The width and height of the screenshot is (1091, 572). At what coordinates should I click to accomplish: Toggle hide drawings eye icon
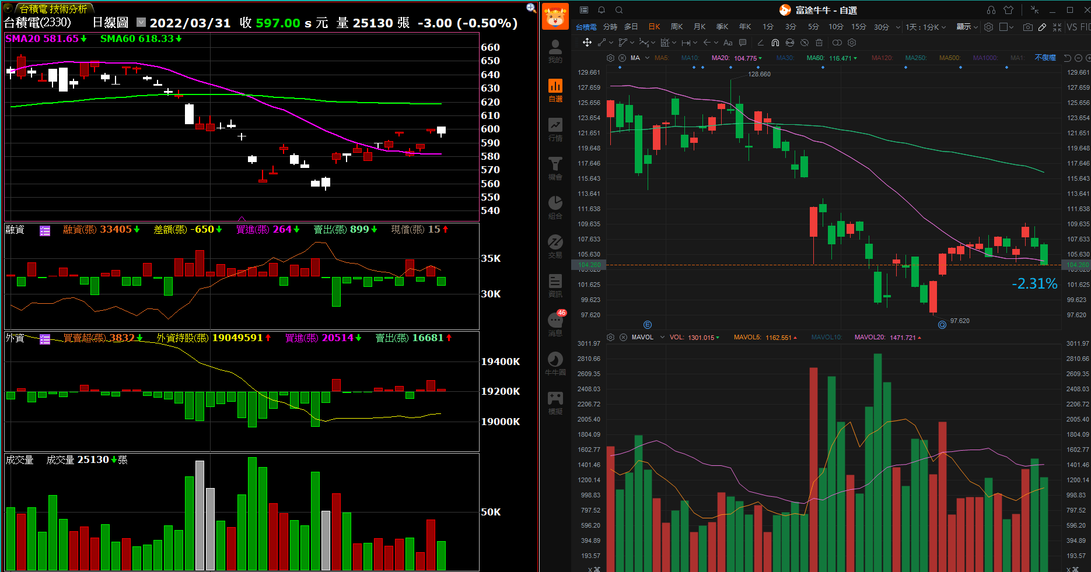(805, 43)
